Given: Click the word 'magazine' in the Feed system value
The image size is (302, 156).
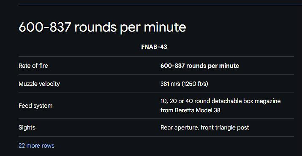Looking at the screenshot, I should coord(268,101).
